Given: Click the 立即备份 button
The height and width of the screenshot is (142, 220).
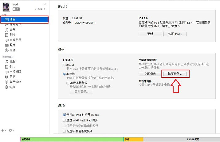Looking at the screenshot, I should click(x=150, y=74).
